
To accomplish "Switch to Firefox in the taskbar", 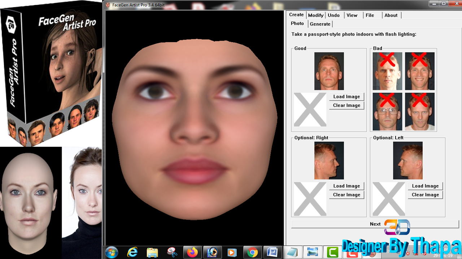I will (x=192, y=253).
